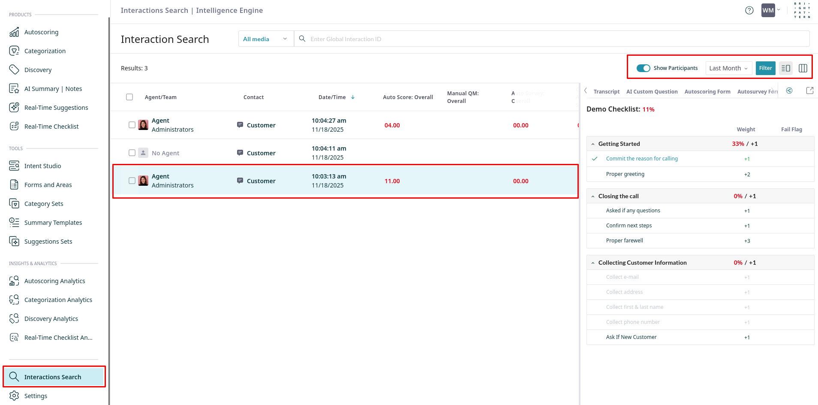Open Intent Studio tool
This screenshot has height=405, width=818.
[42, 166]
